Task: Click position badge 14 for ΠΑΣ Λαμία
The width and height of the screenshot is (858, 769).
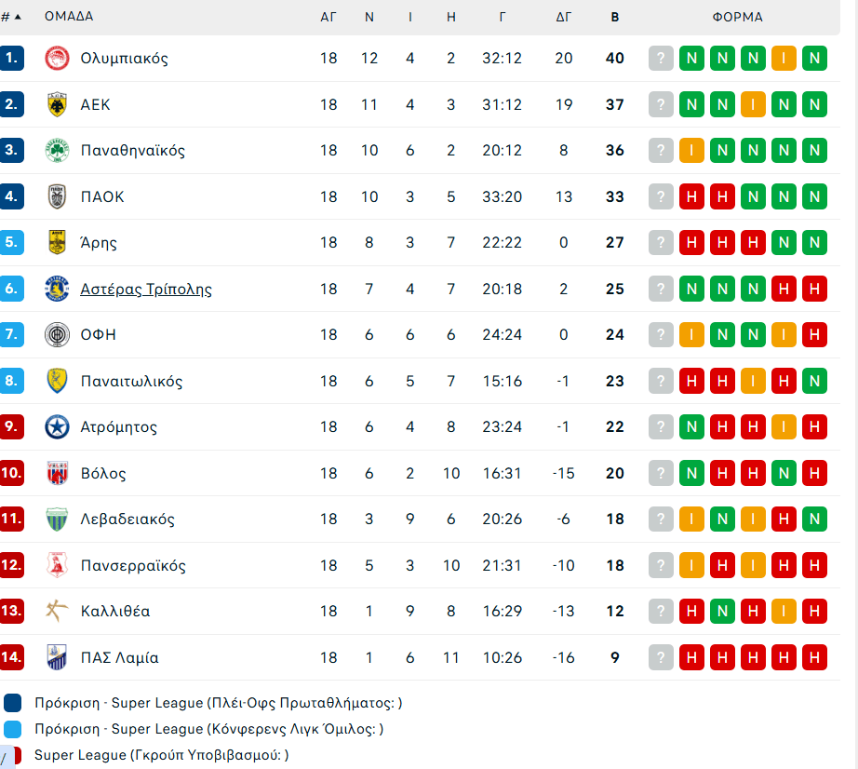Action: [12, 657]
